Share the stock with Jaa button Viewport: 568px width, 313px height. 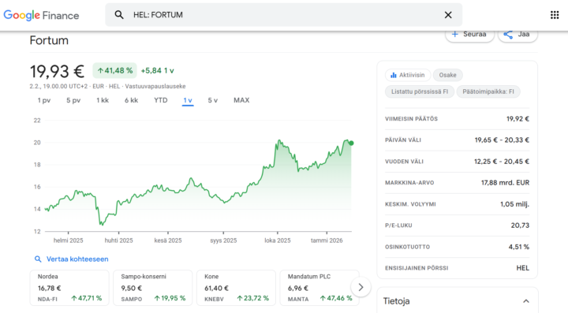(x=518, y=35)
